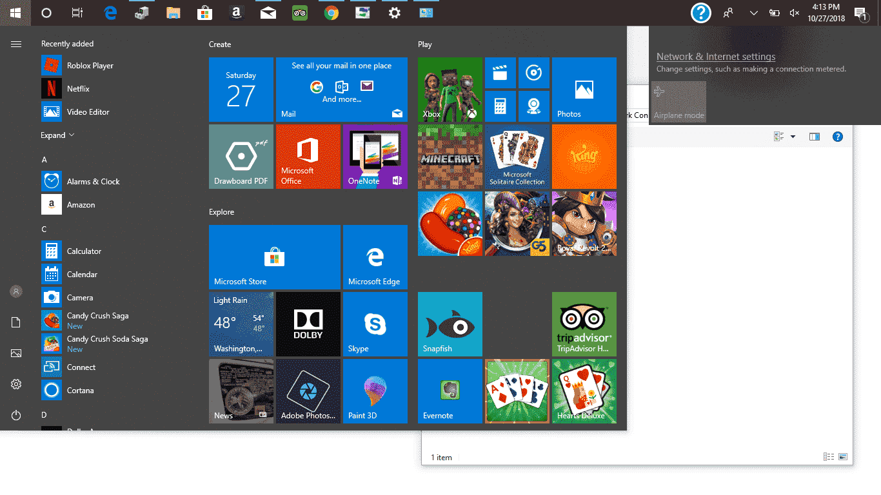Click the Windows Start button
Viewport: 881px width, 495px height.
pyautogui.click(x=15, y=13)
